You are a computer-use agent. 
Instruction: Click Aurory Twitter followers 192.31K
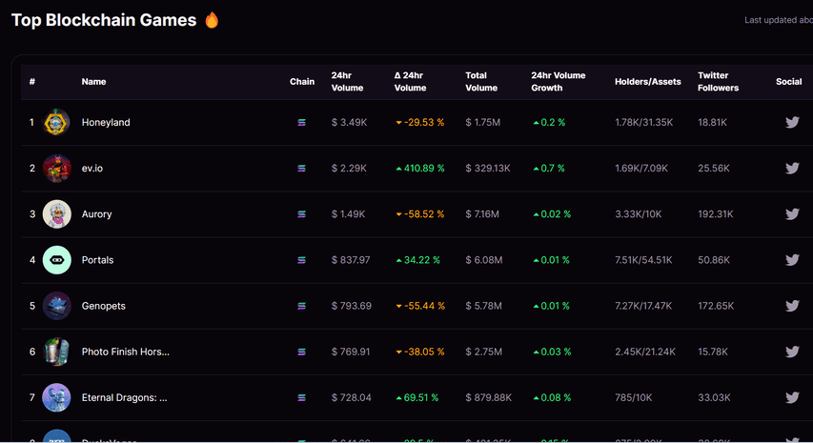[x=716, y=214]
